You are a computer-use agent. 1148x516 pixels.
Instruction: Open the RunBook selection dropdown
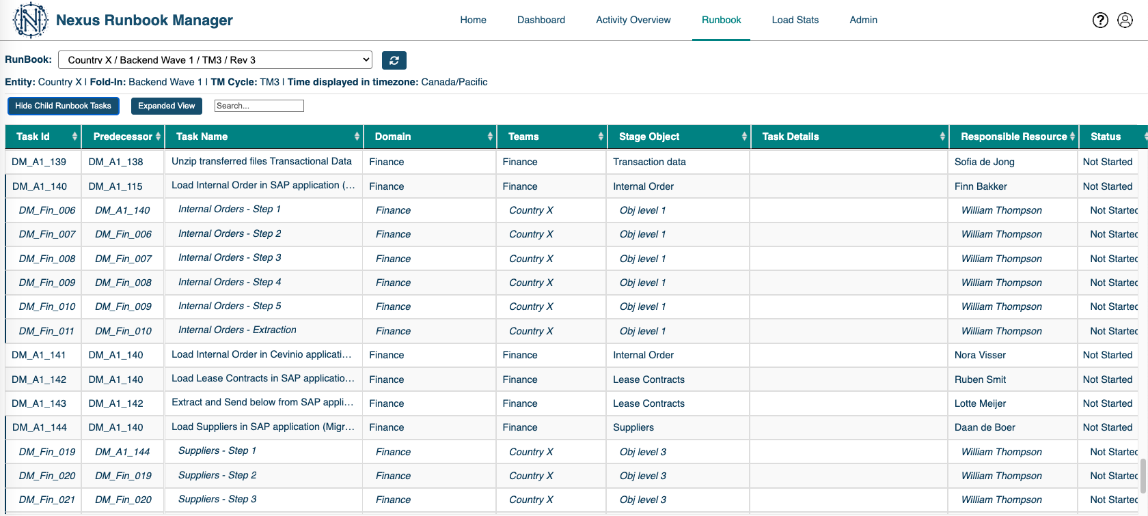(x=215, y=60)
